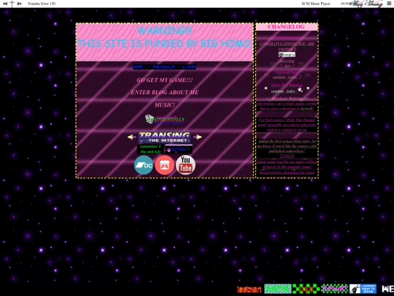
Task: Click the paw 'buttons' badge
Action: tap(179, 149)
